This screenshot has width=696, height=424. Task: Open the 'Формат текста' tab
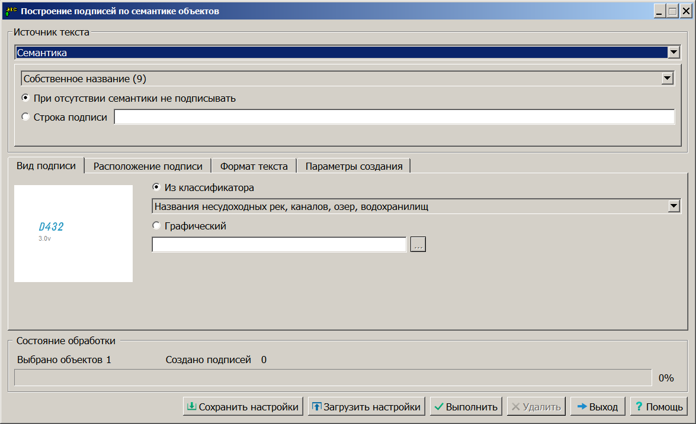[254, 166]
